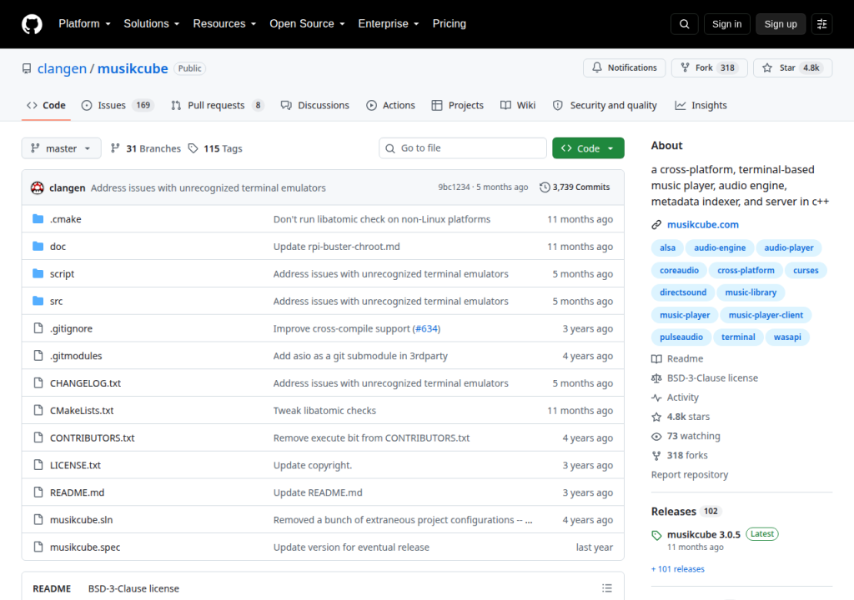
Task: Open the green Code dropdown button
Action: pos(588,148)
